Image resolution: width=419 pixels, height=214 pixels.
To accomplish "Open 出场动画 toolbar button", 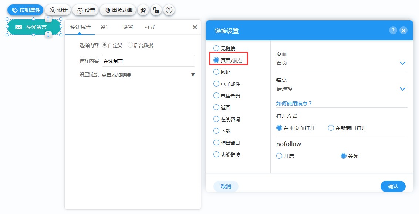I will pyautogui.click(x=118, y=10).
